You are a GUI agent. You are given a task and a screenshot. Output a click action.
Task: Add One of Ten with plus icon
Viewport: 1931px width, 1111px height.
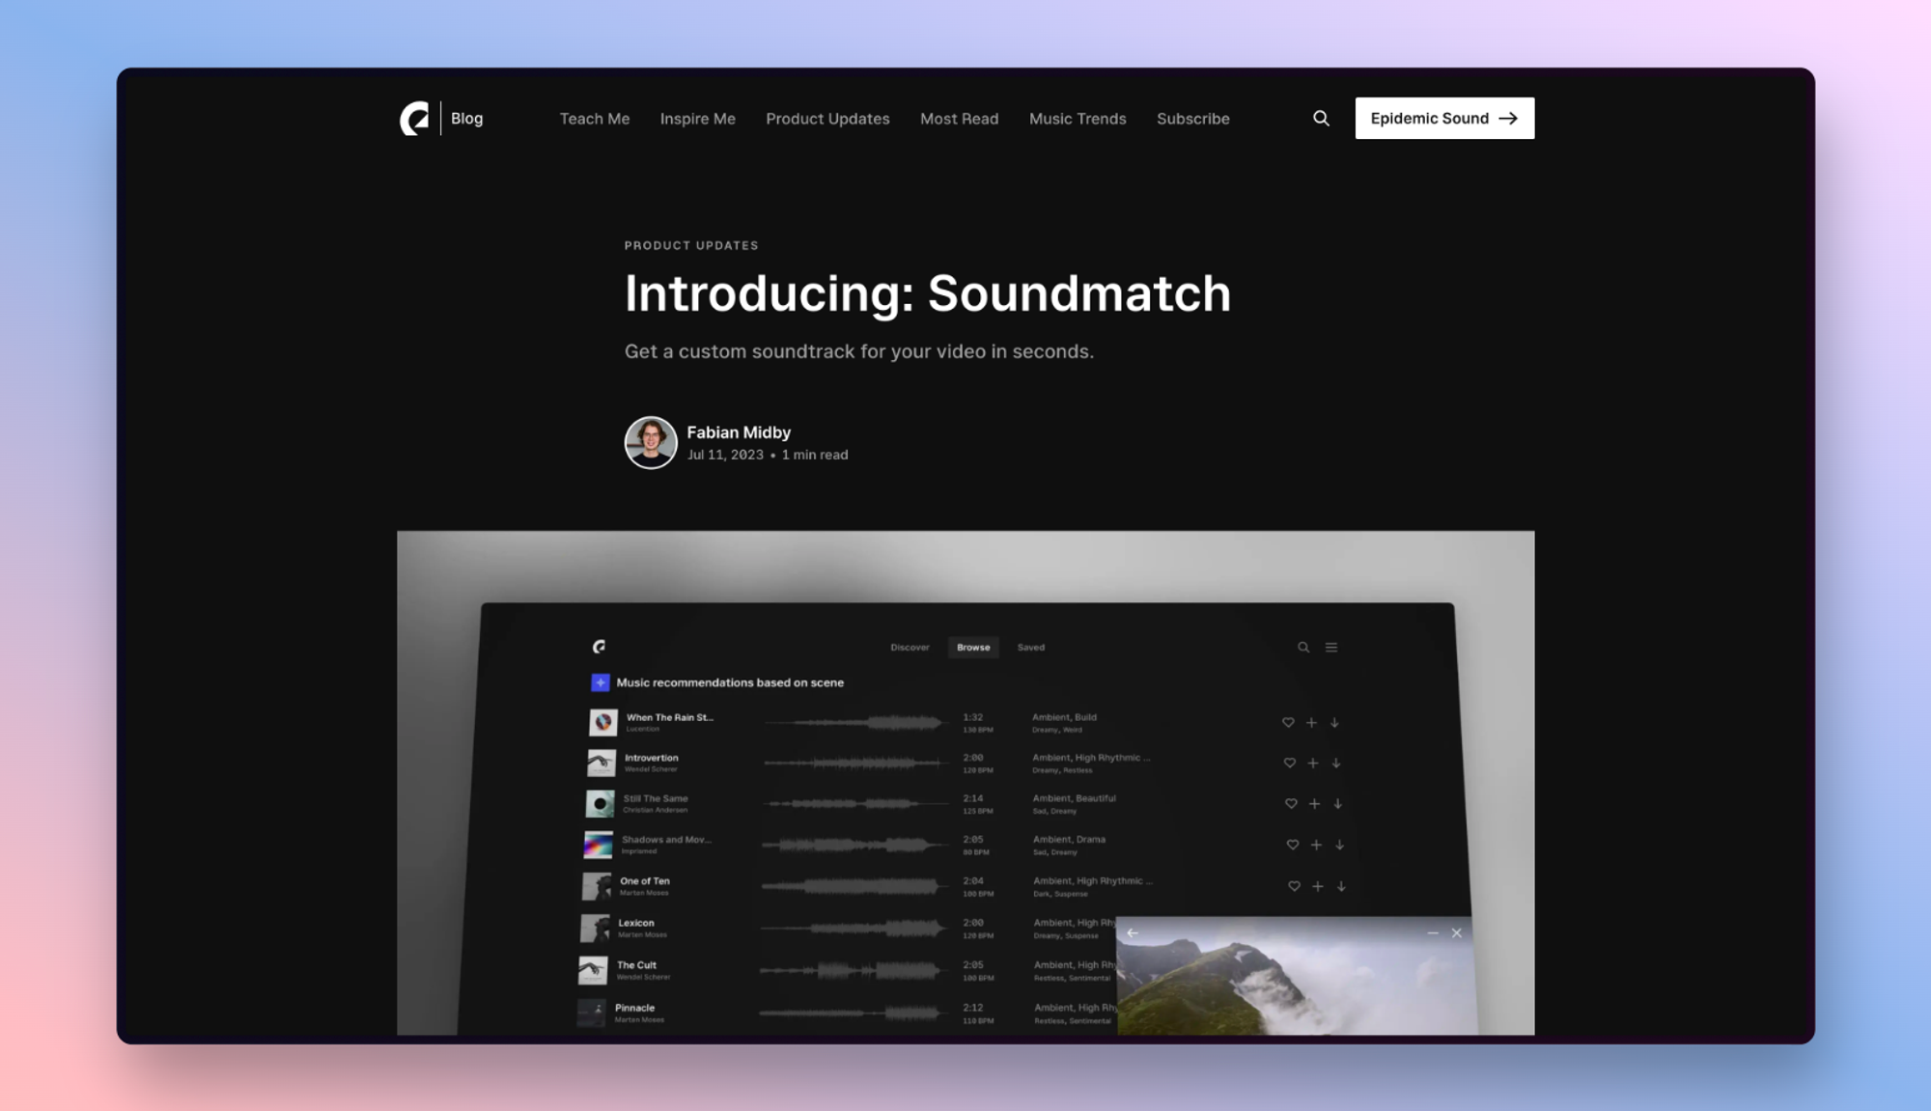(1317, 886)
